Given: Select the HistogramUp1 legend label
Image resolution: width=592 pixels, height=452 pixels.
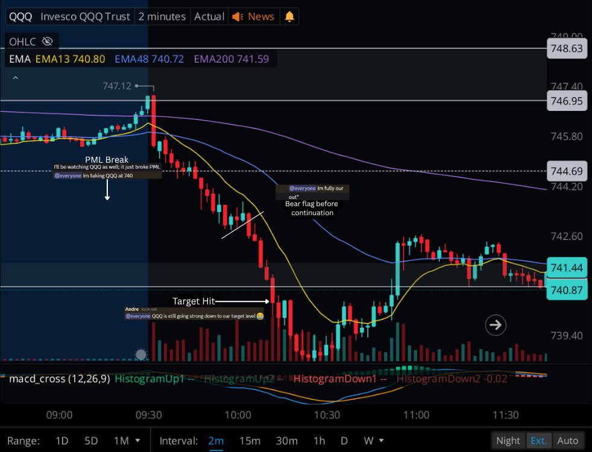Looking at the screenshot, I should 150,379.
